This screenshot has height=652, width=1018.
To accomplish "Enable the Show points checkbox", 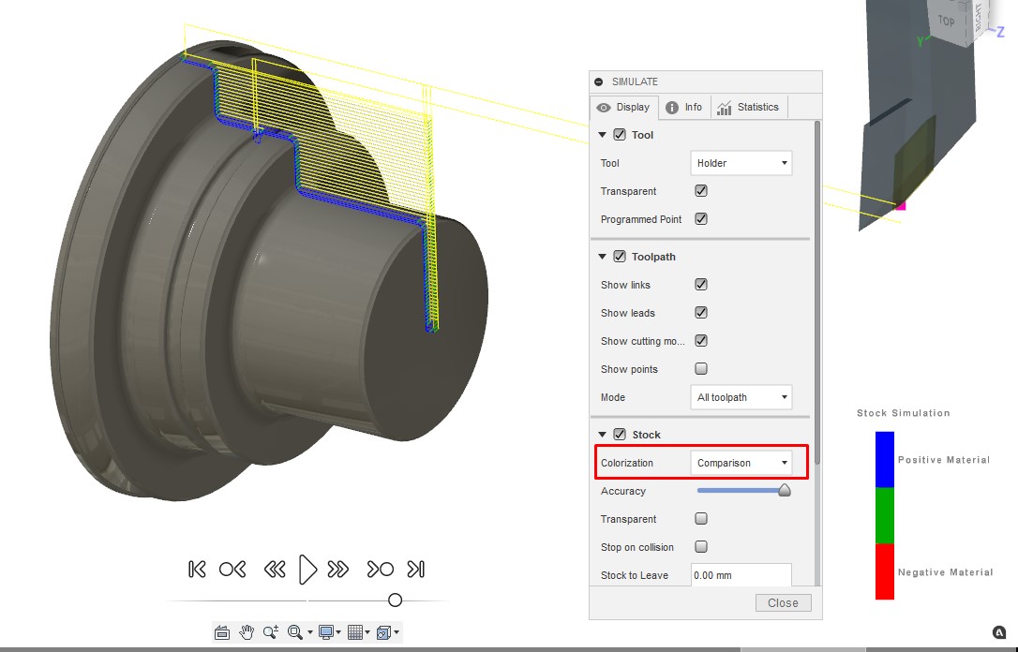I will 700,368.
